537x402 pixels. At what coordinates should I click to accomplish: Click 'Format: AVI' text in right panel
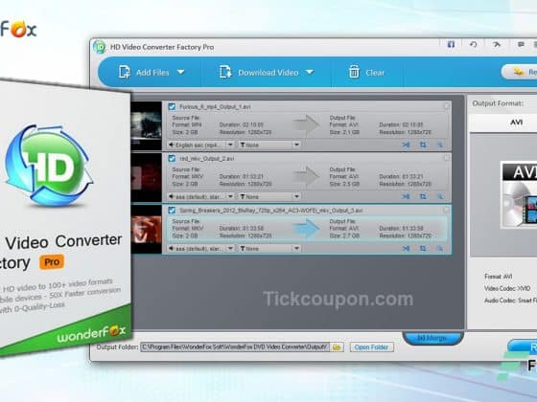click(x=499, y=277)
